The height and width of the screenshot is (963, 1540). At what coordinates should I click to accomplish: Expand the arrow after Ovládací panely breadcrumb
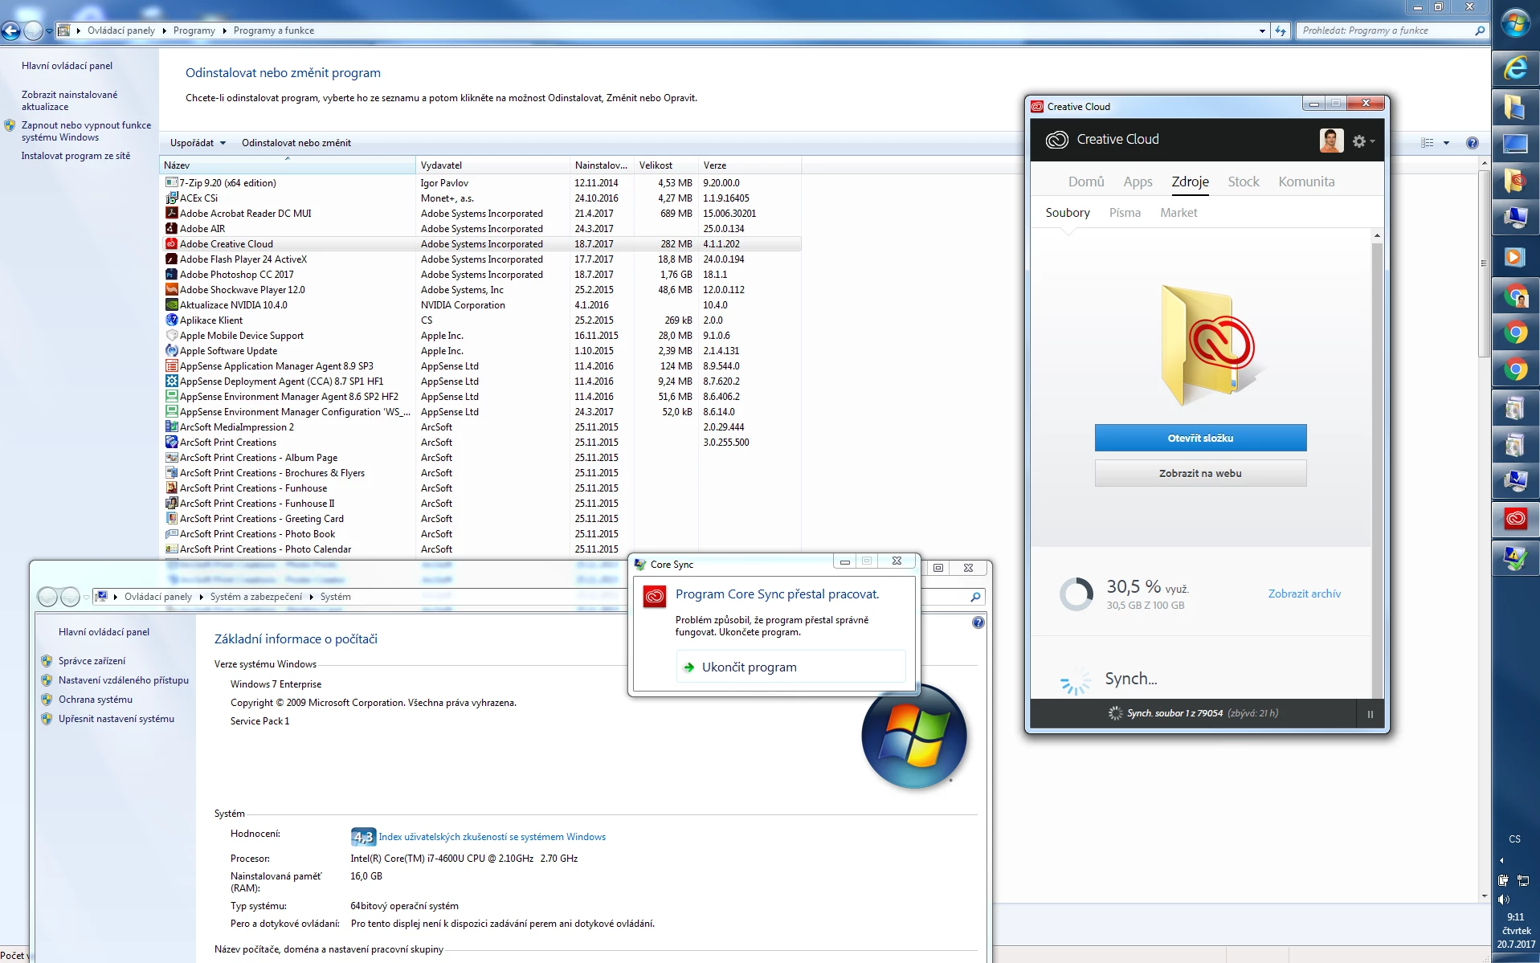coord(165,31)
